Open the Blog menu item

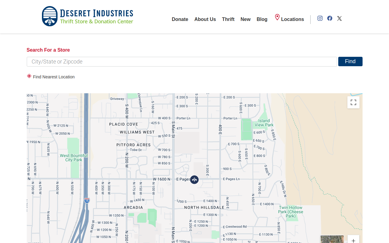tap(262, 19)
